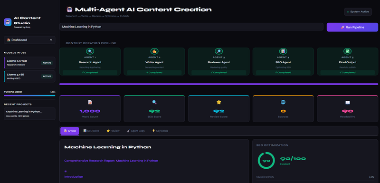Switch to the SEO Data tab

[91, 131]
